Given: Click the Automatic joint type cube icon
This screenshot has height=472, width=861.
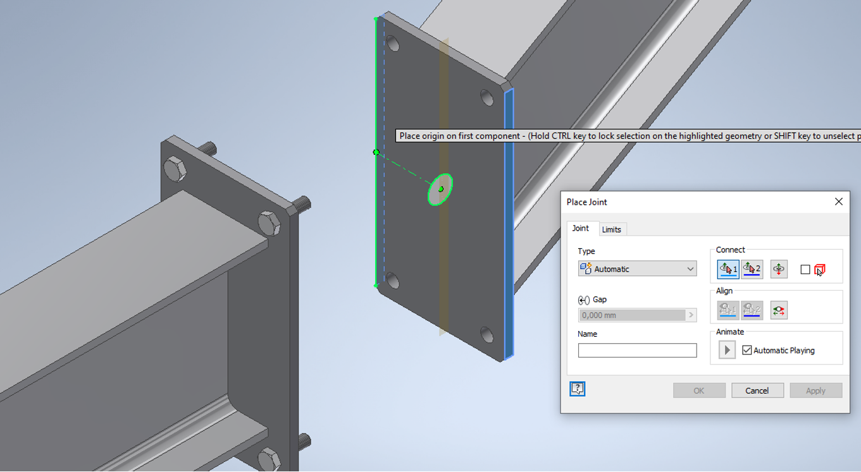Looking at the screenshot, I should 586,269.
